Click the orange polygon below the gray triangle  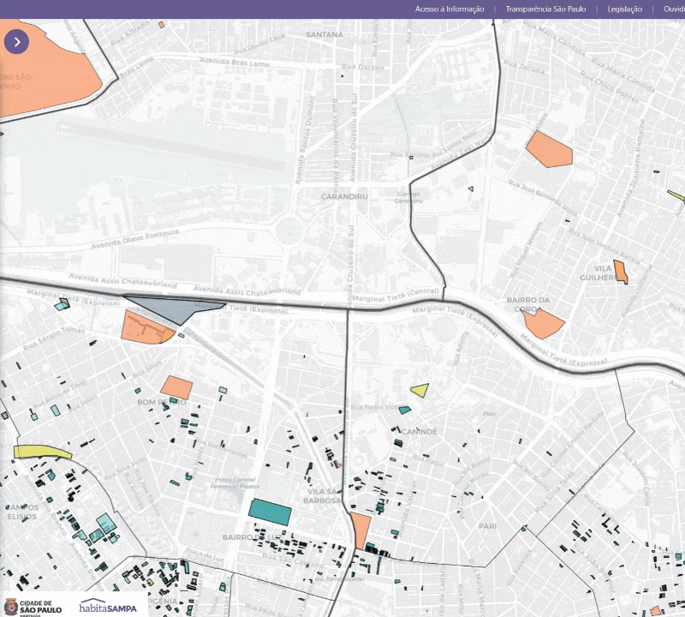[x=141, y=327]
